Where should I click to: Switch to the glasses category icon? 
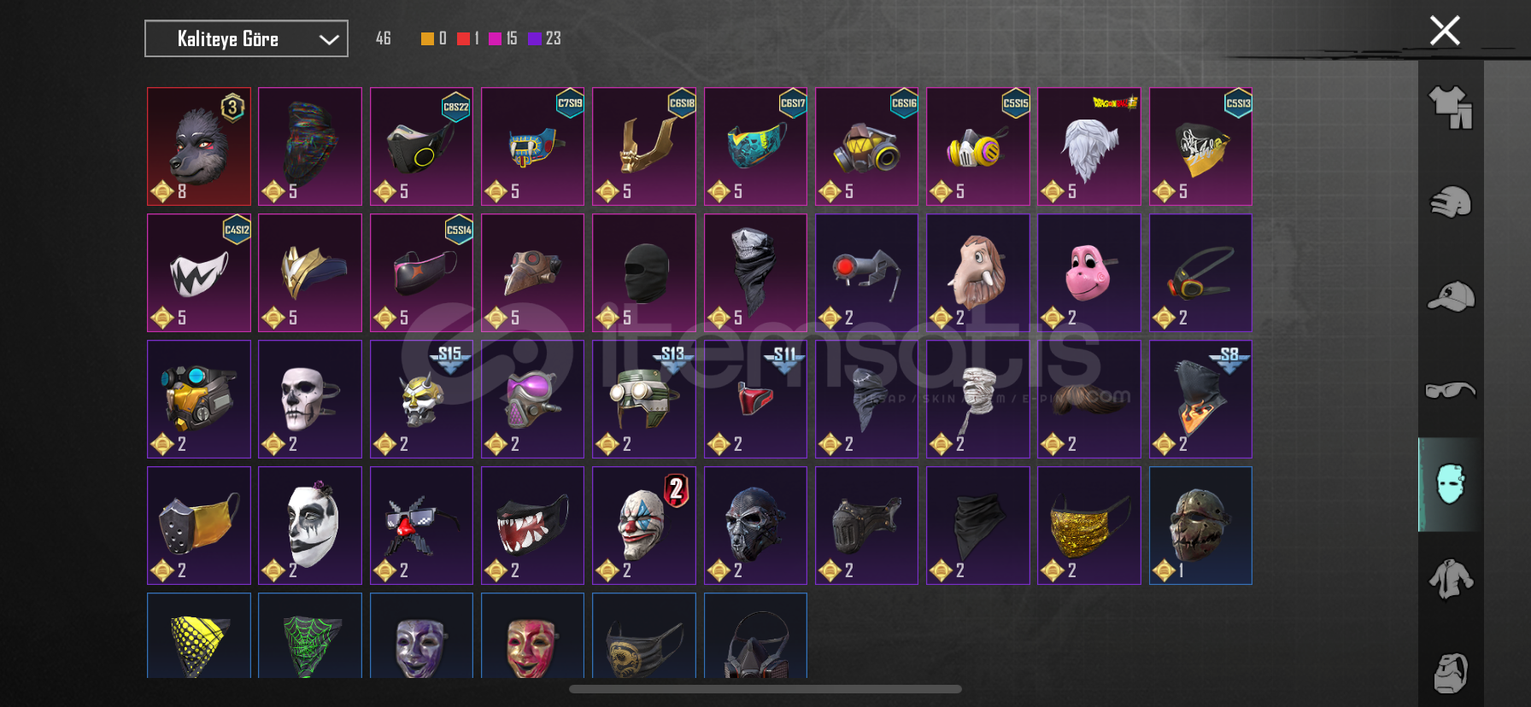[1451, 390]
